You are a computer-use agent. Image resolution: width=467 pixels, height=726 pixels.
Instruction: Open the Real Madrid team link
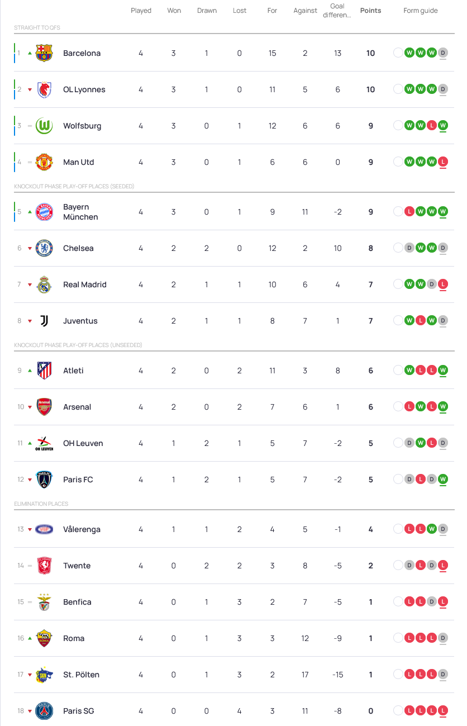pyautogui.click(x=84, y=284)
